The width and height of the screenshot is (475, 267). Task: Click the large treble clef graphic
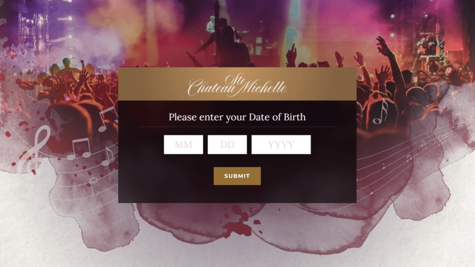[x=34, y=150]
